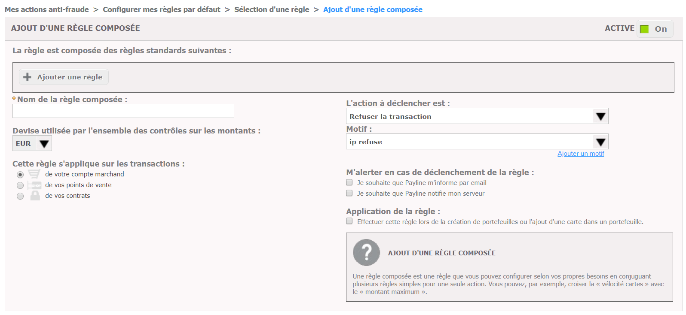Go to 'Mes actions anti-fraude' breadcrumb
The width and height of the screenshot is (686, 315).
tap(47, 9)
